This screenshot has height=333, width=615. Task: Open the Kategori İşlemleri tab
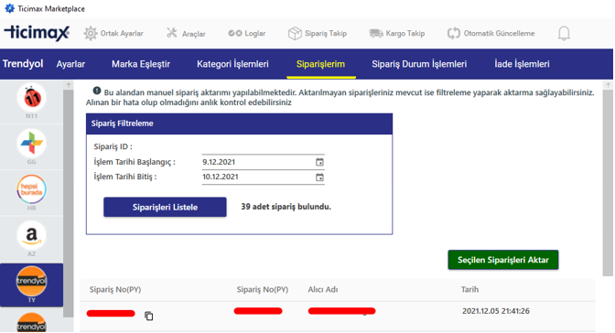(x=232, y=64)
